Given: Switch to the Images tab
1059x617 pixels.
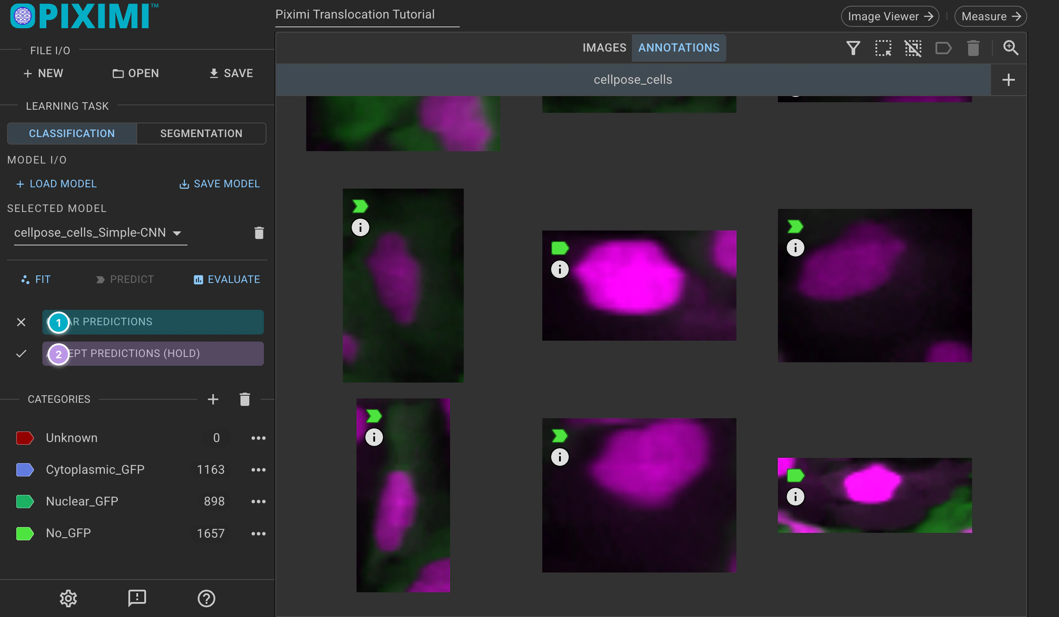Looking at the screenshot, I should [x=604, y=48].
